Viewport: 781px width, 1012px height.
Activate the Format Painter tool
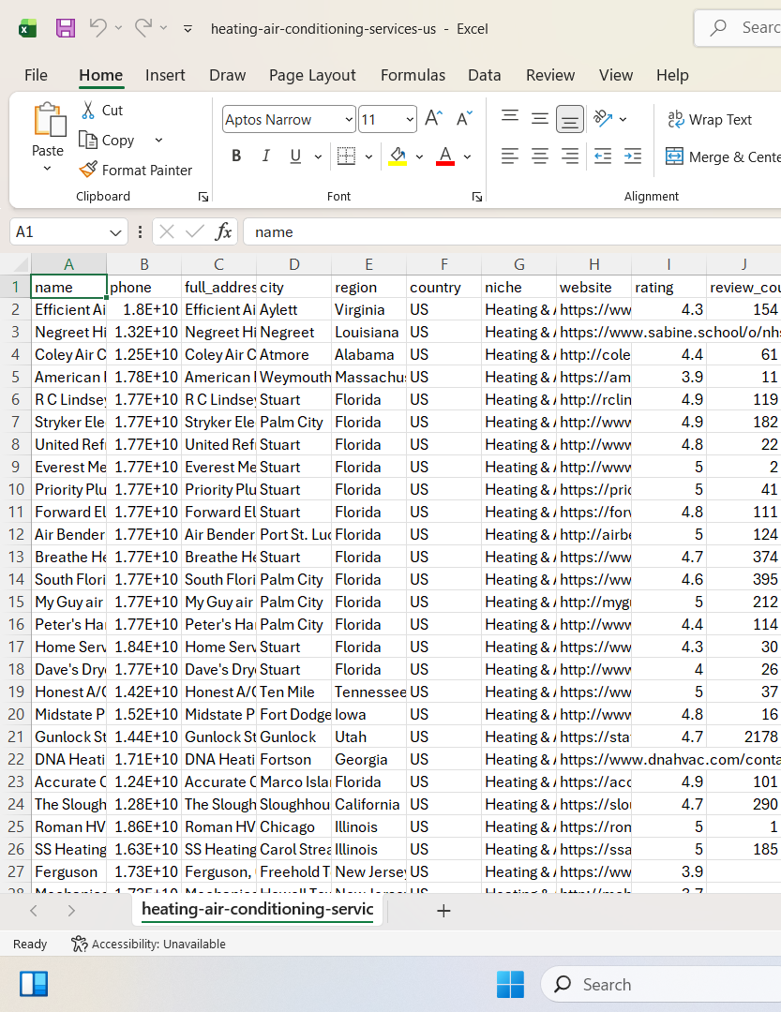pyautogui.click(x=136, y=170)
